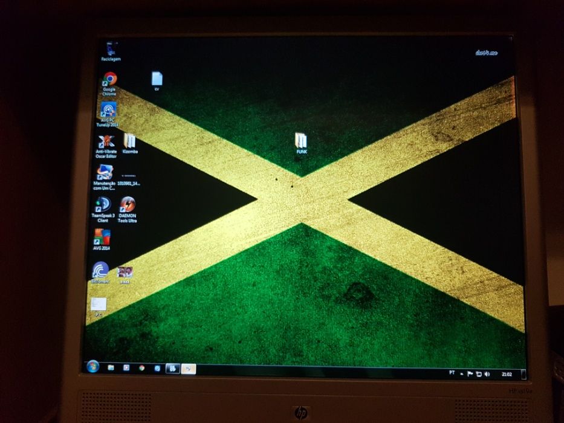Open the Windows Start menu orb
The height and width of the screenshot is (423, 564).
[93, 367]
